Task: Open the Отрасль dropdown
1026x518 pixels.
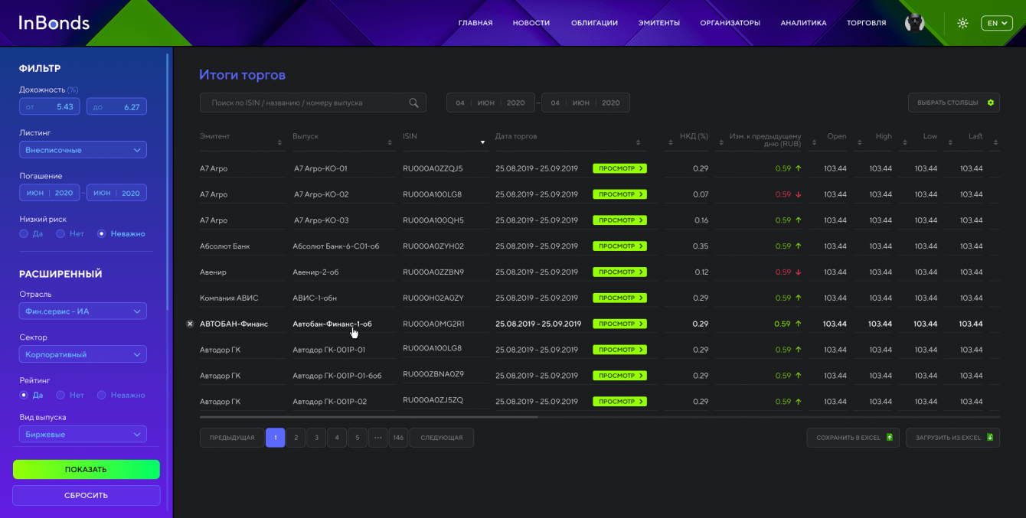Action: click(83, 311)
